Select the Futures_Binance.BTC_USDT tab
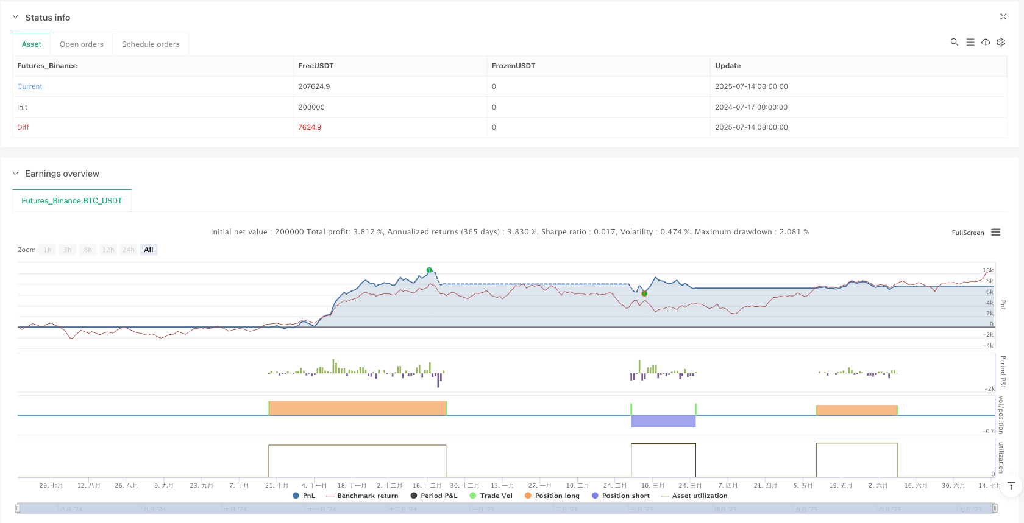 tap(72, 201)
